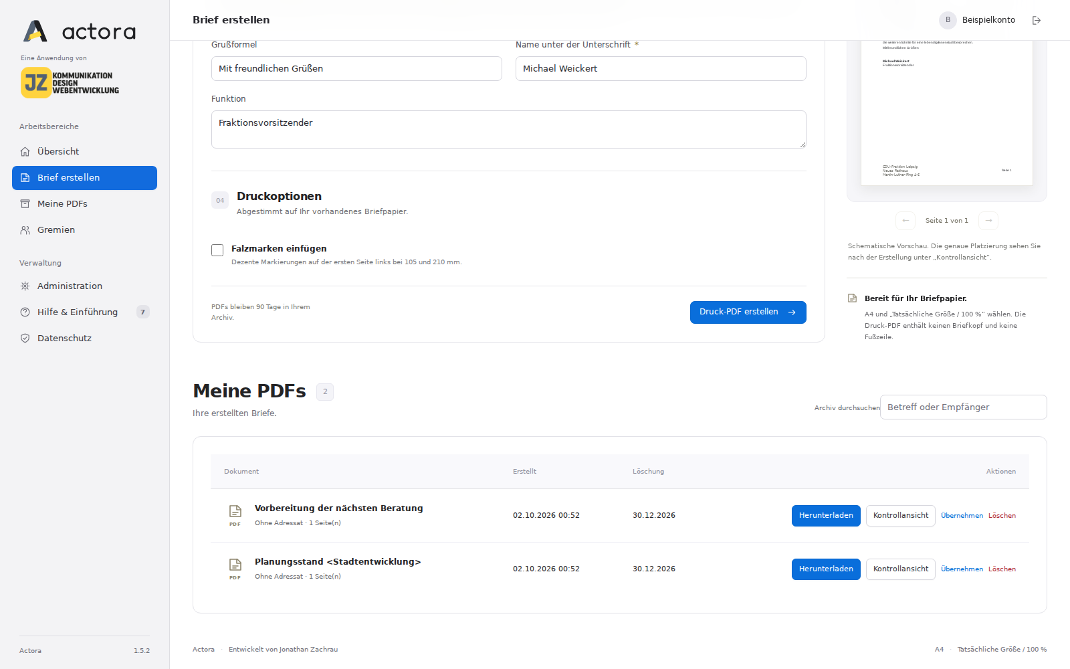Open Kontrollansicht for Vorbereitung der nächsten Beratung

click(x=901, y=516)
